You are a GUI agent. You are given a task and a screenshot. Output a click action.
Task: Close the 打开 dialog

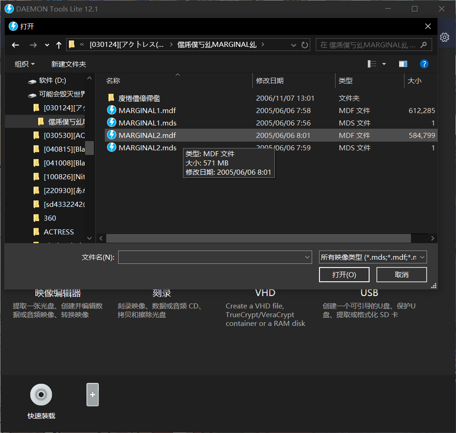click(428, 27)
